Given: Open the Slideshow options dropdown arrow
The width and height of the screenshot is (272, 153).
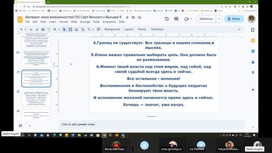Looking at the screenshot, I should (219, 19).
